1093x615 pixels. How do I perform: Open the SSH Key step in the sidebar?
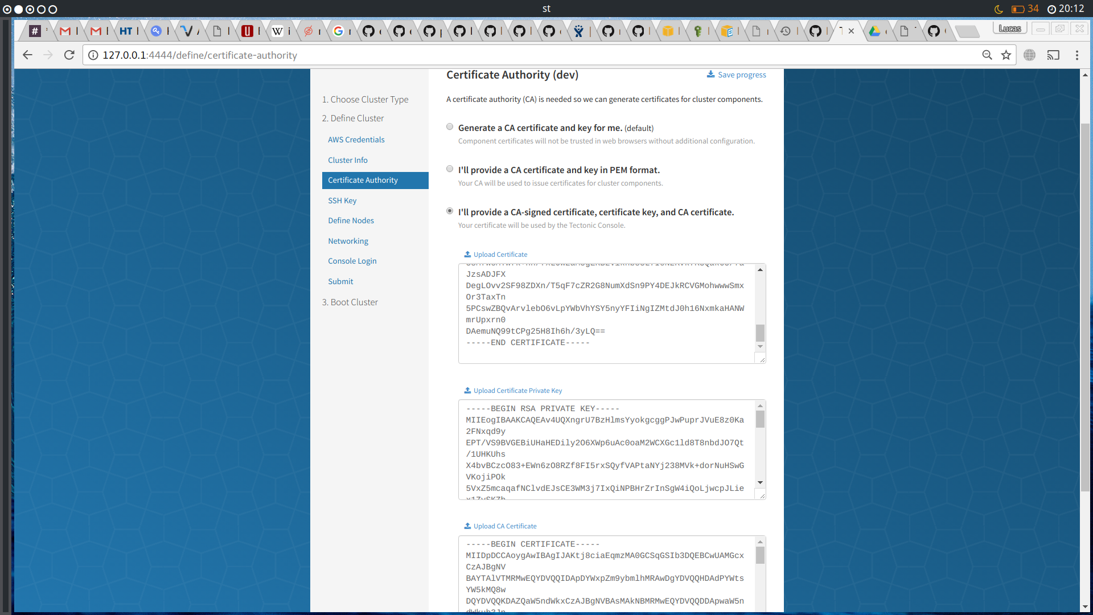coord(342,200)
